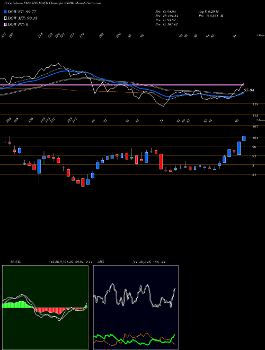Click the 107 price axis label
Screen dimensions: 265x350
(255, 127)
